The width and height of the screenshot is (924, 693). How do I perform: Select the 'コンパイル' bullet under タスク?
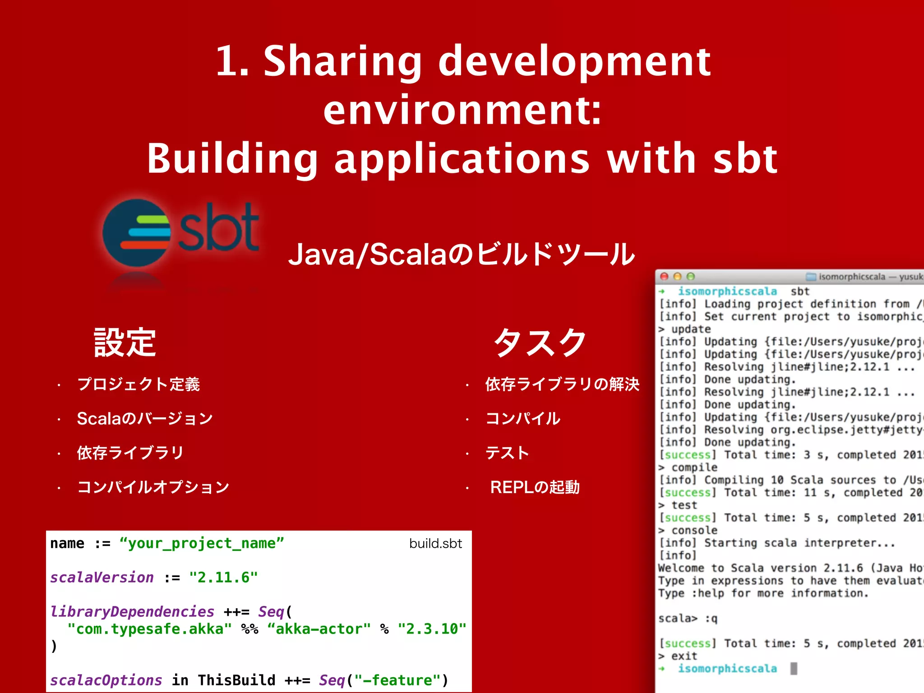(x=523, y=418)
